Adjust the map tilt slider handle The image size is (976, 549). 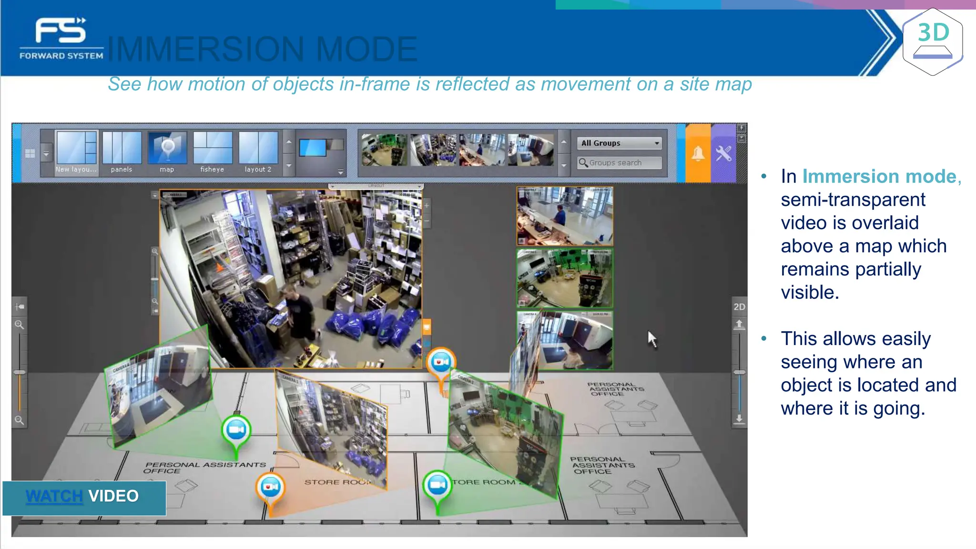(739, 372)
